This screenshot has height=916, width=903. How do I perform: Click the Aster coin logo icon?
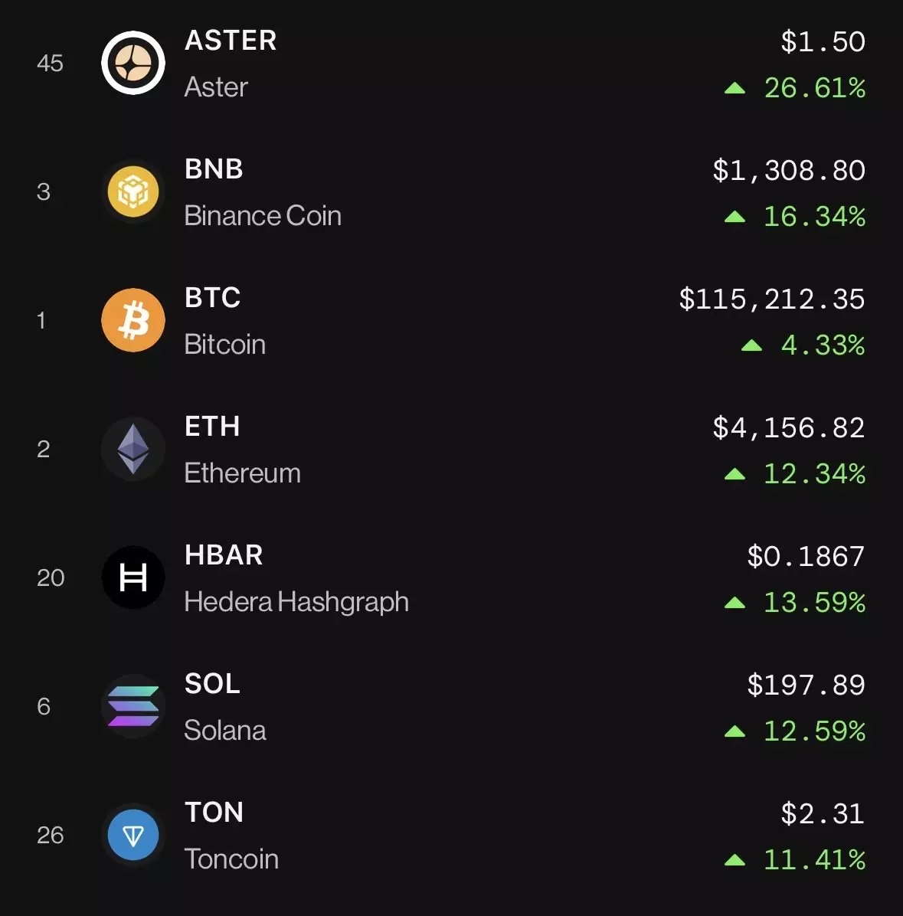pos(133,63)
